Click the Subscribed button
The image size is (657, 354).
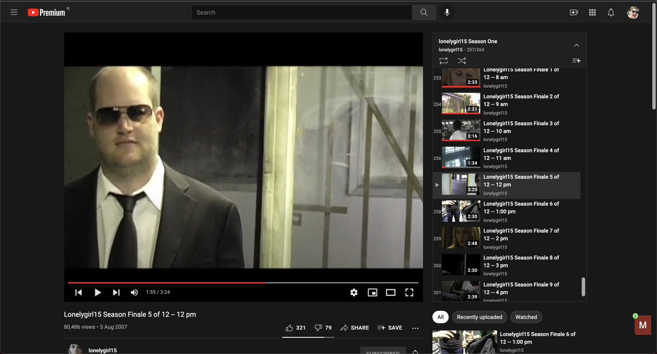pos(383,351)
